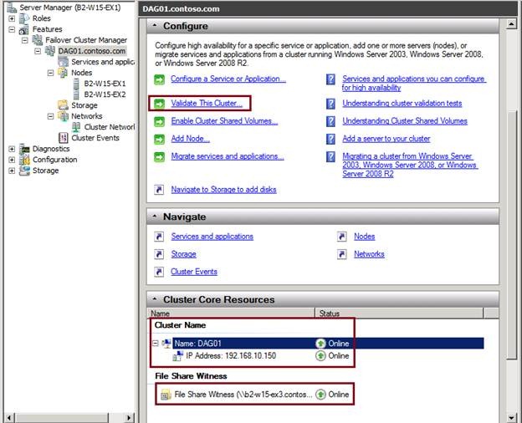Click the Status column header in resources
Screen dimensions: 522x423
(x=399, y=313)
